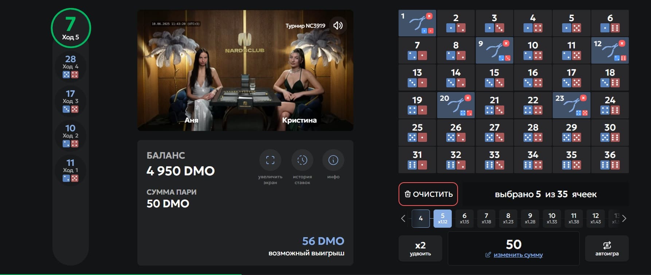This screenshot has height=275, width=651.
Task: Double the bet with x2 удвоить
Action: click(420, 248)
